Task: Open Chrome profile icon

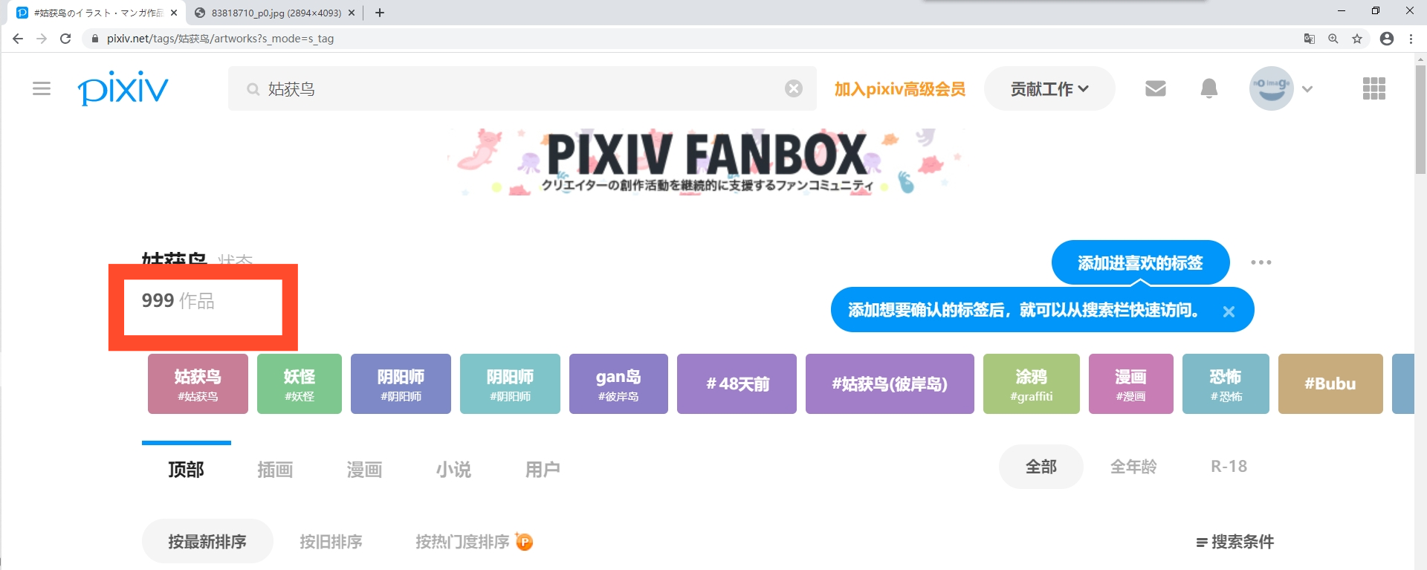Action: pyautogui.click(x=1387, y=39)
